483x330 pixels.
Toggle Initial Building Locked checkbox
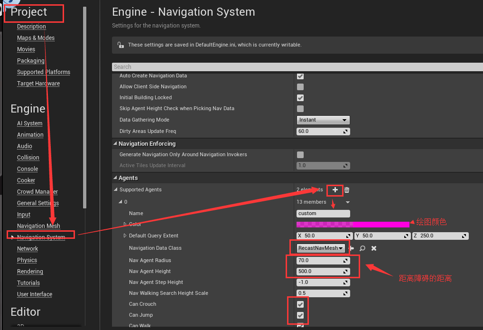click(300, 98)
